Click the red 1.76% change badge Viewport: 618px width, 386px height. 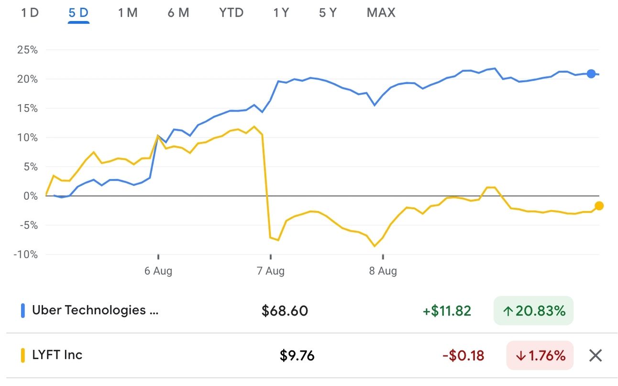coord(539,355)
